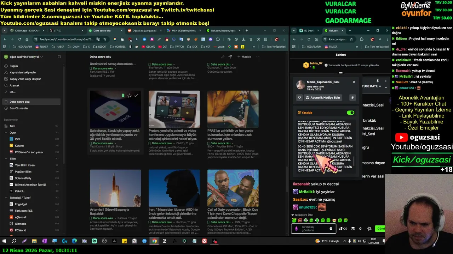Screen dimensions: 453x254
Task: Click the Abonelik Hediye Edin button
Action: pyautogui.click(x=323, y=98)
